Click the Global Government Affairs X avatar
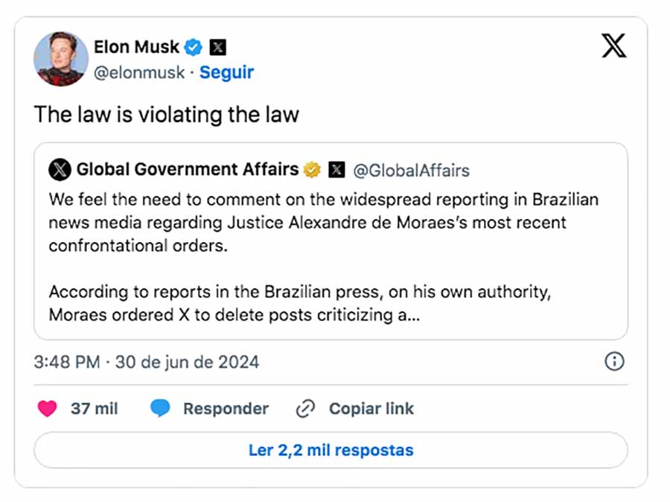670x502 pixels. [x=60, y=170]
